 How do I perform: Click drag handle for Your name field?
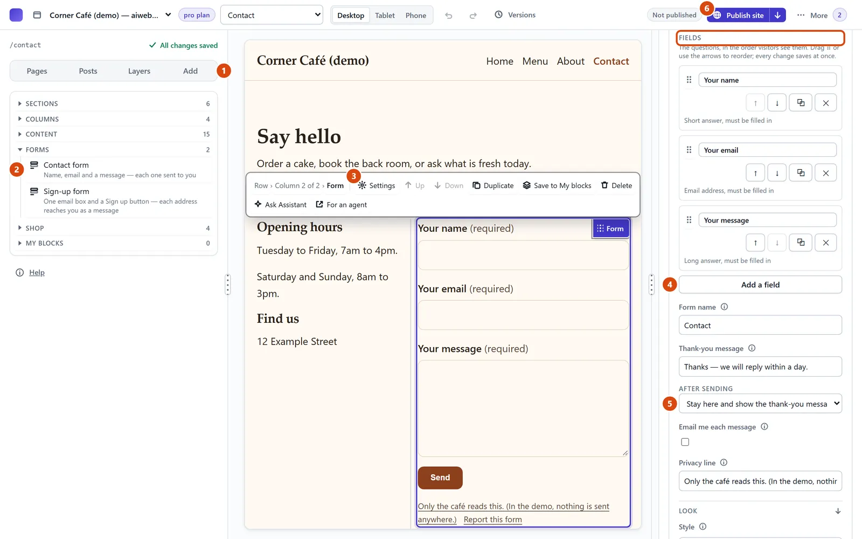[x=689, y=80]
